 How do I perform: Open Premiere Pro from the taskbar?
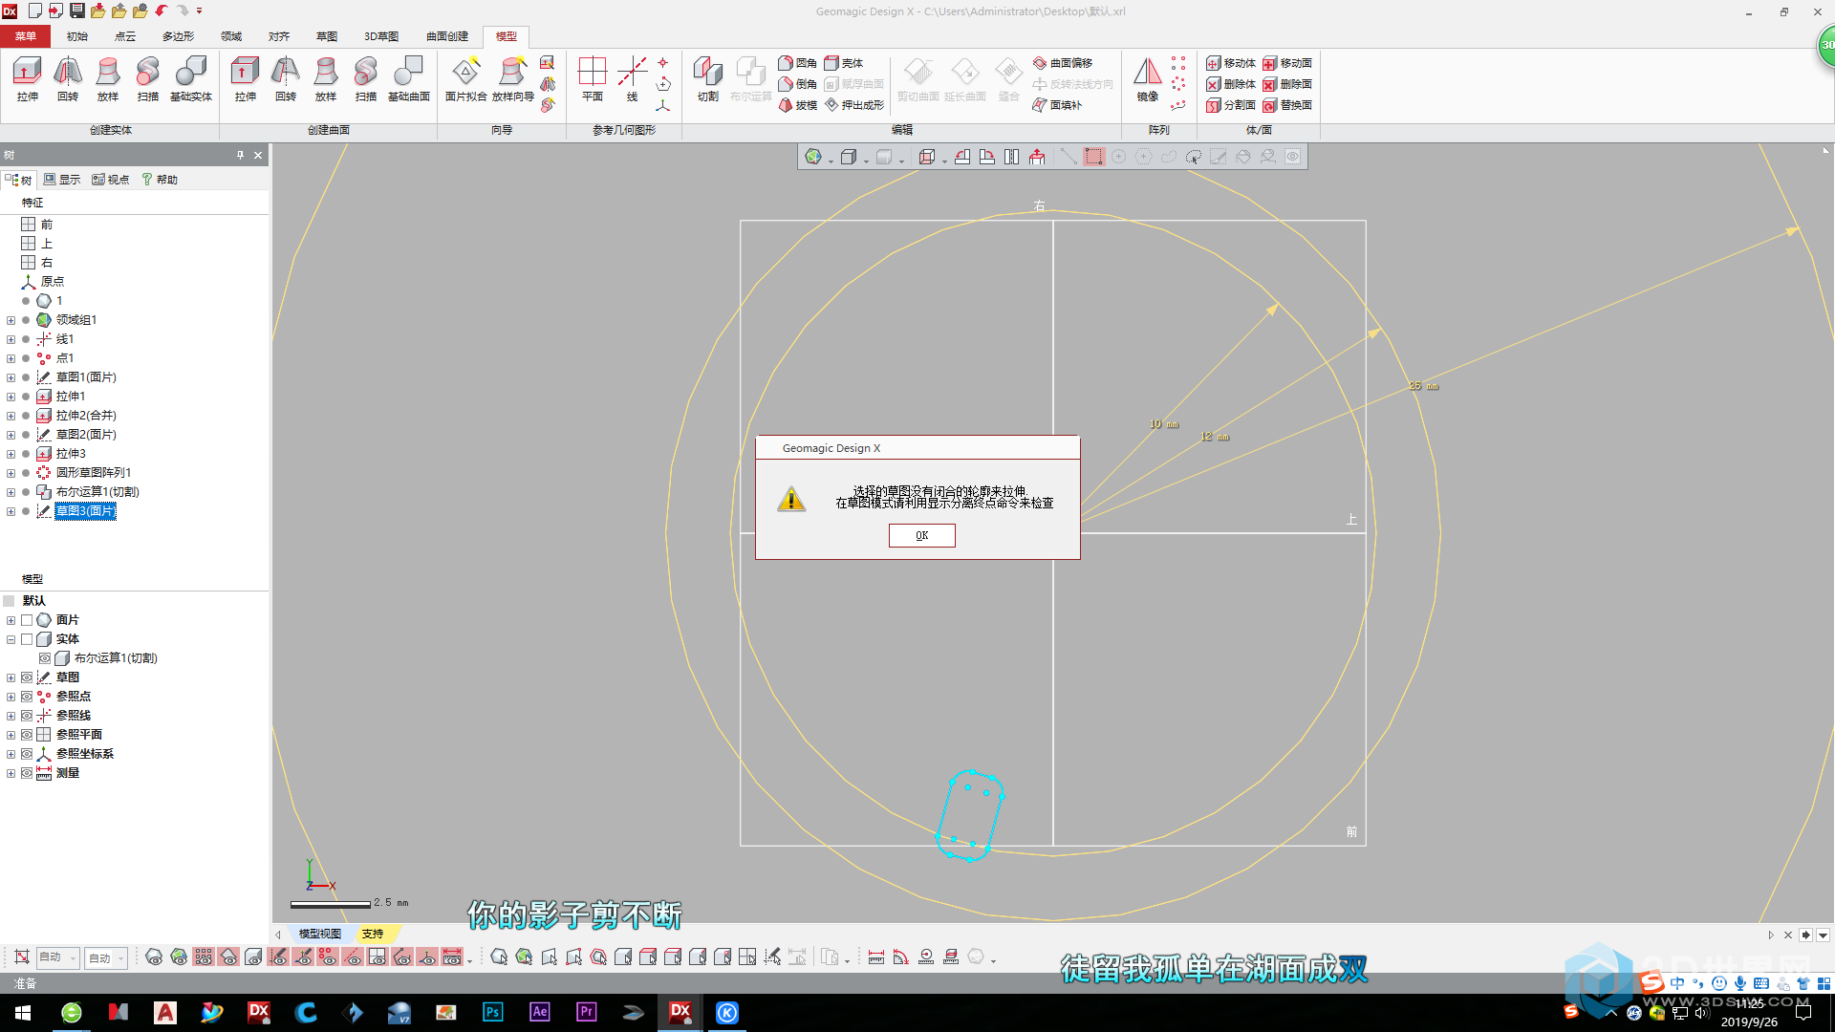[587, 1013]
